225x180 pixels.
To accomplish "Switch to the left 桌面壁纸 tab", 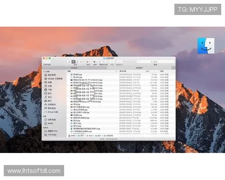I will (75, 67).
